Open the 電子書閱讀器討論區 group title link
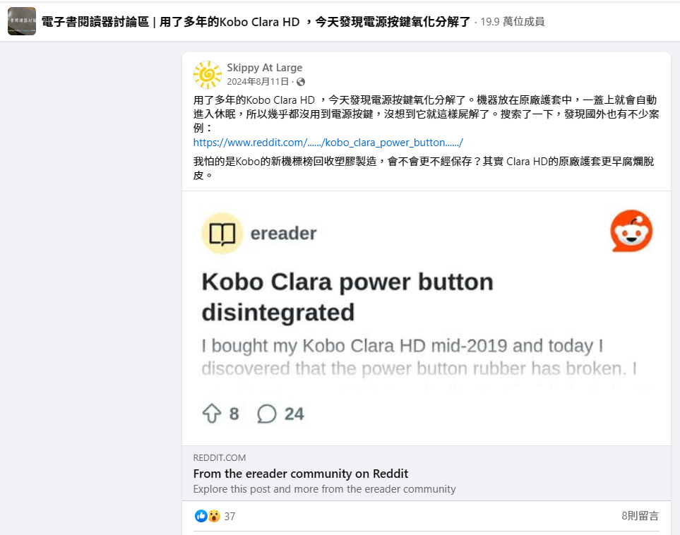Screen dimensions: 680x535 [x=95, y=22]
